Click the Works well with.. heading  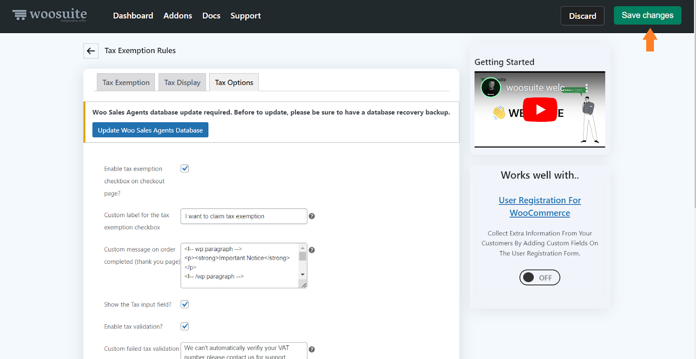[540, 175]
